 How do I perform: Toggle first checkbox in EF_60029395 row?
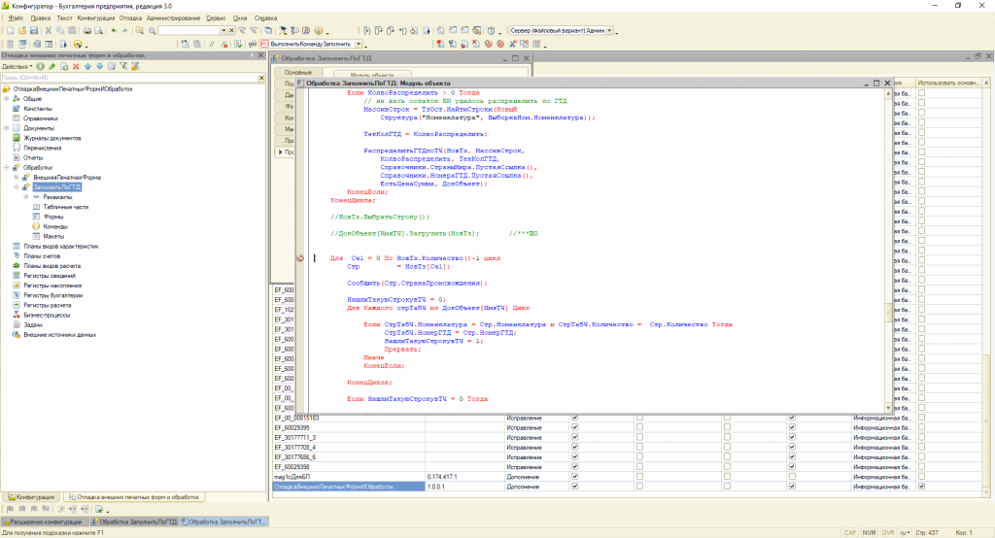574,427
